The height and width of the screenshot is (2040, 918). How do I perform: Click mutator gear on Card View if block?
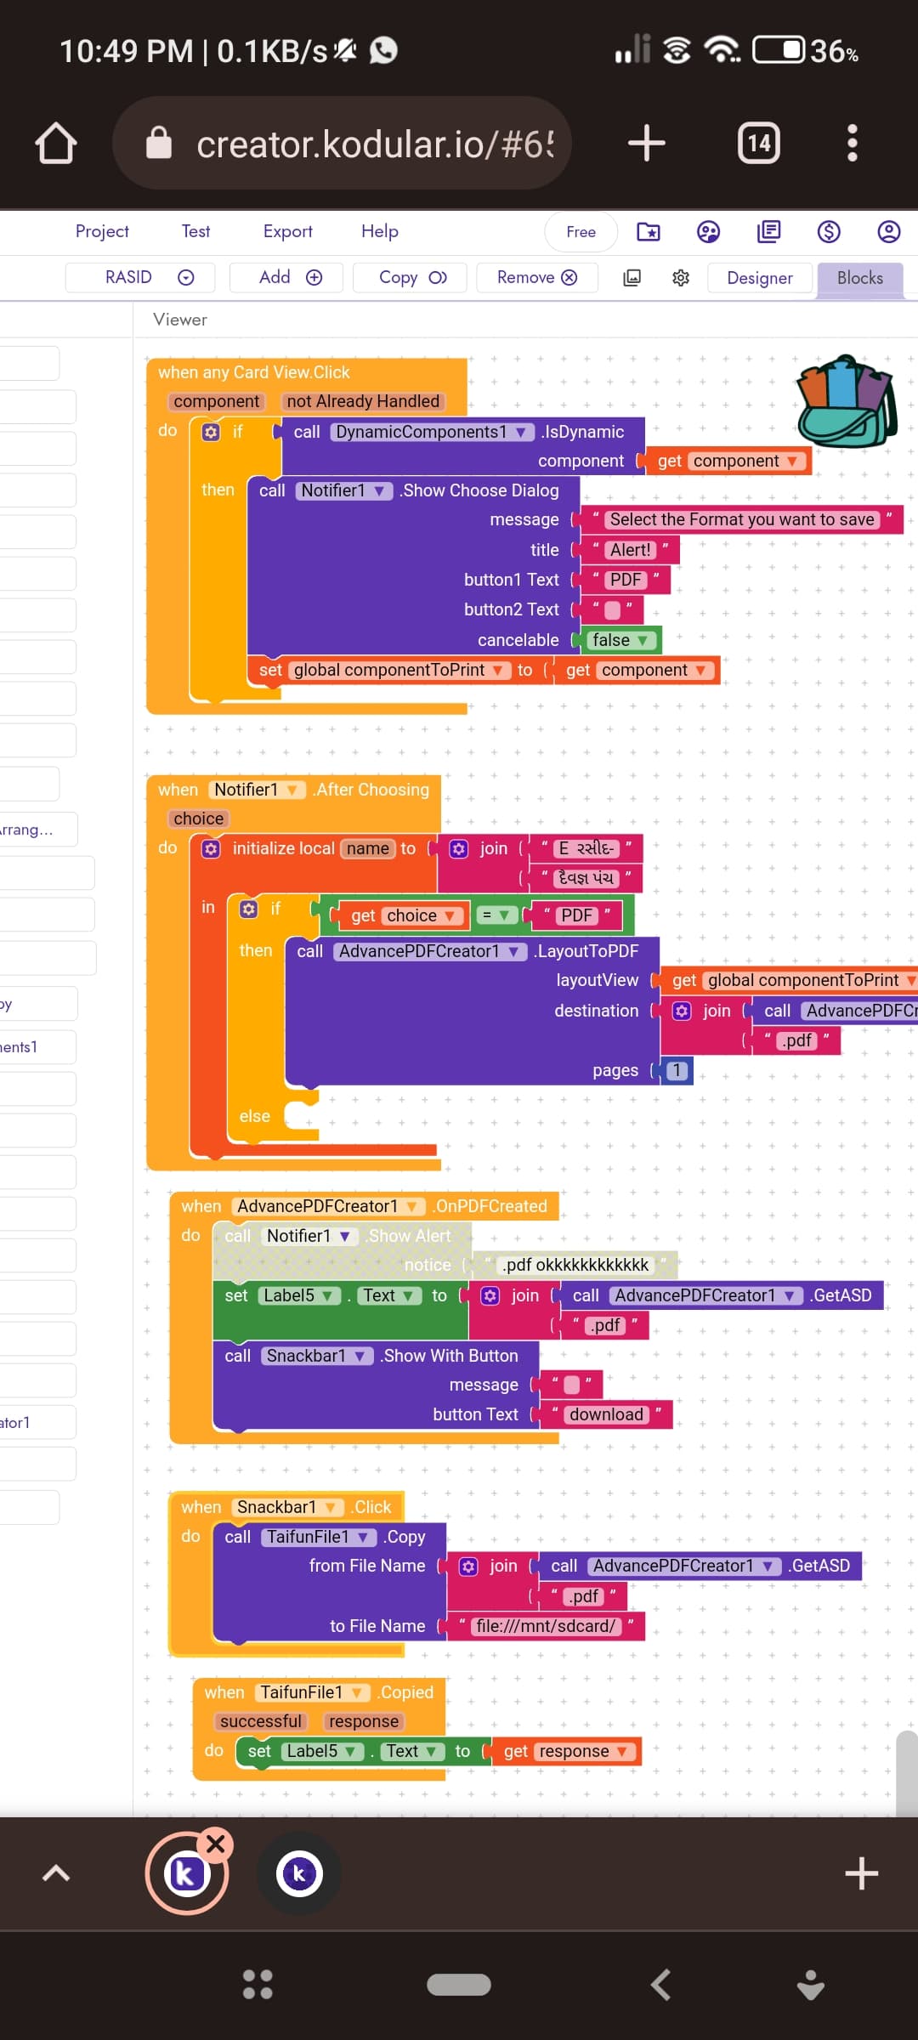pos(211,432)
